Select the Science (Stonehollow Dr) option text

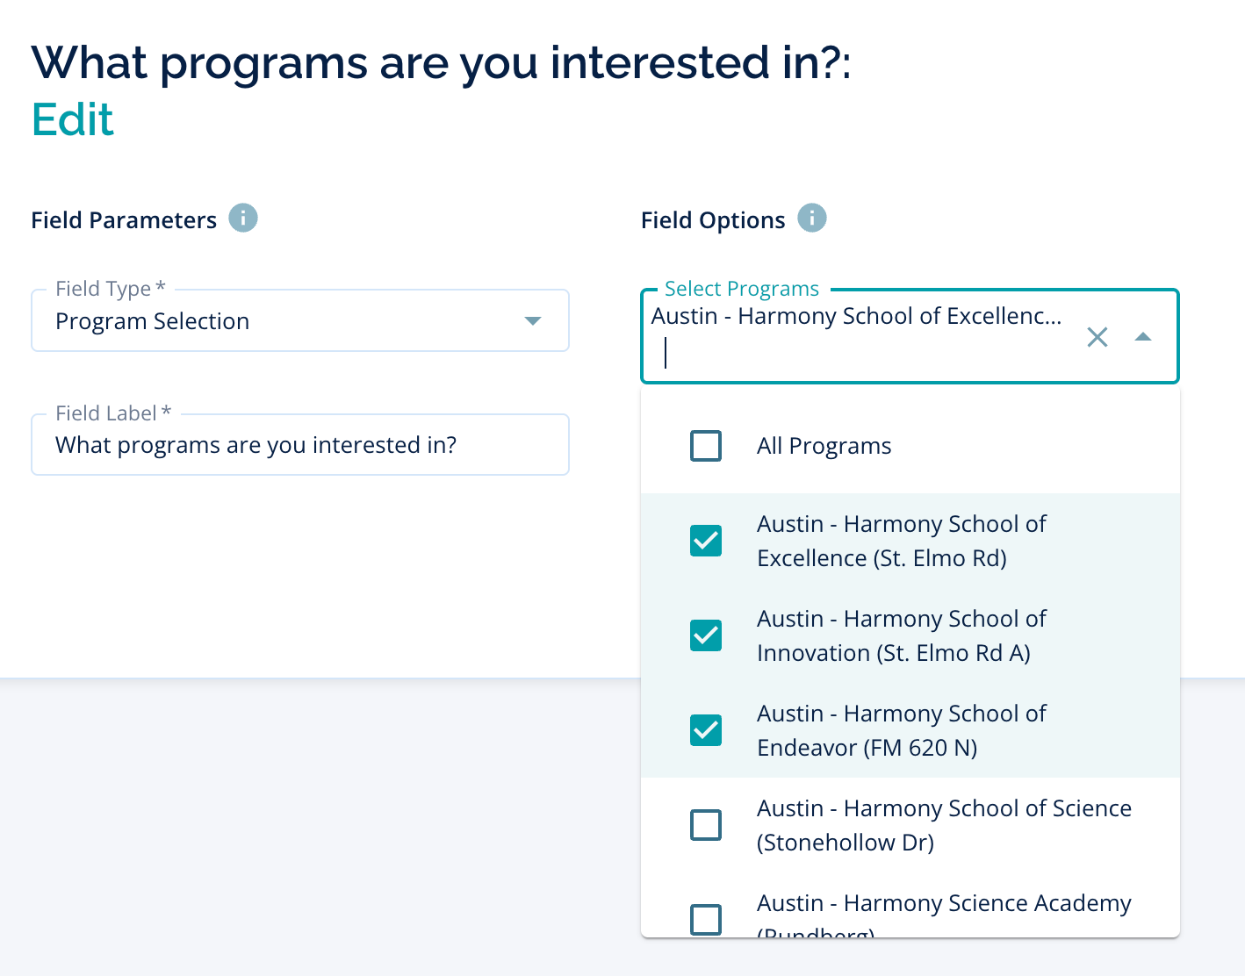coord(944,825)
